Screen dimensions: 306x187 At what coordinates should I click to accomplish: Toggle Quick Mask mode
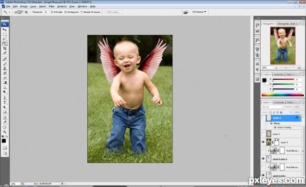pyautogui.click(x=5, y=148)
